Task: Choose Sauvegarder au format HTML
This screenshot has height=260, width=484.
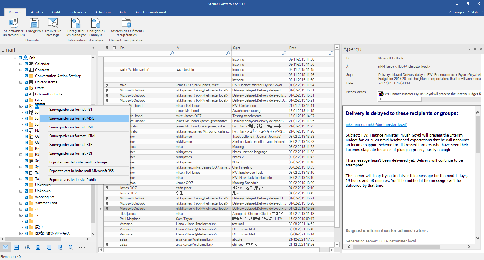Action: click(x=84, y=136)
